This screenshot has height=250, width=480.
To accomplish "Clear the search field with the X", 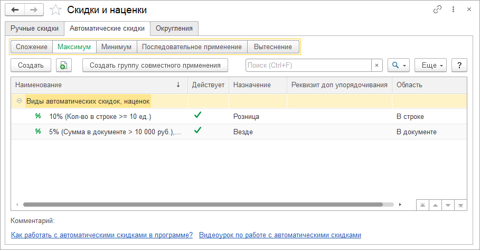I will tap(377, 65).
